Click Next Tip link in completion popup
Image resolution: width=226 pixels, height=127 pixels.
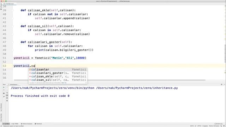pyautogui.click(x=64, y=83)
